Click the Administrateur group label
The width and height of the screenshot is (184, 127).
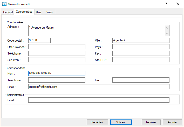(x=16, y=95)
